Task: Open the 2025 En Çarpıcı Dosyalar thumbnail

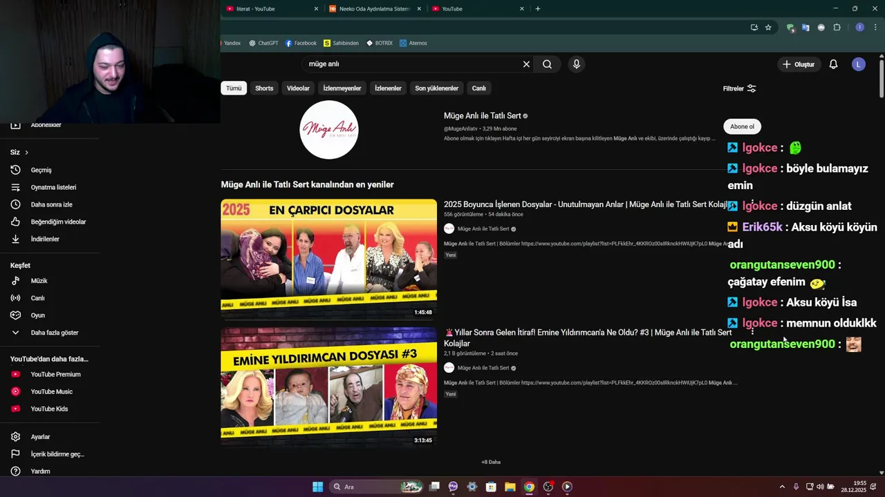Action: coord(329,259)
